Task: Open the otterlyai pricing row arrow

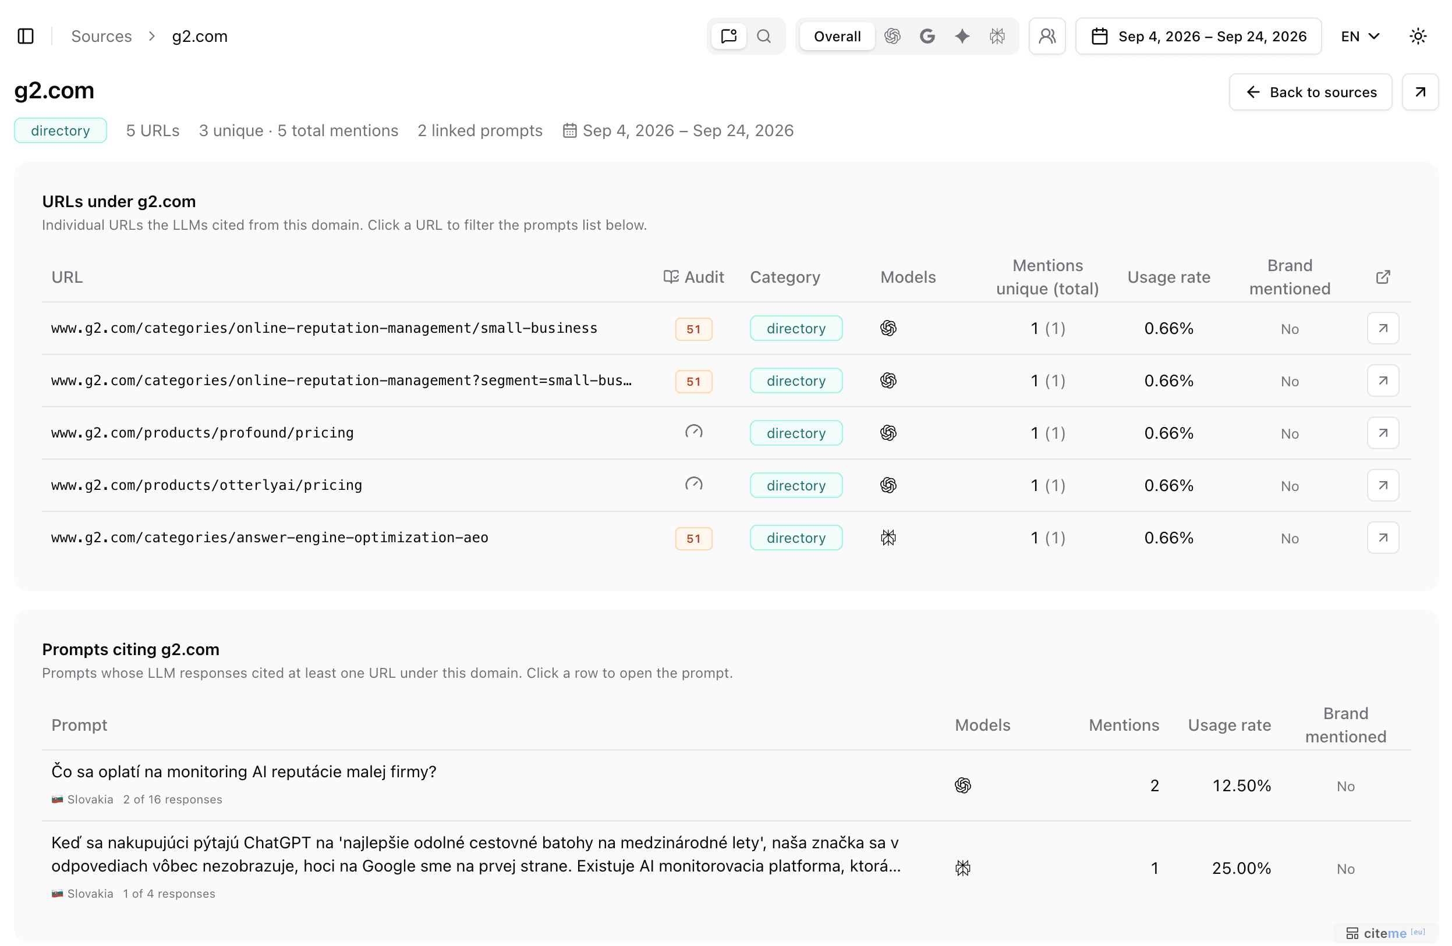Action: (1383, 485)
